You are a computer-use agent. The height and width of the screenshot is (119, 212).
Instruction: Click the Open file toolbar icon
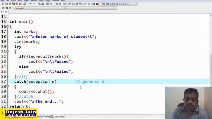click(7, 4)
